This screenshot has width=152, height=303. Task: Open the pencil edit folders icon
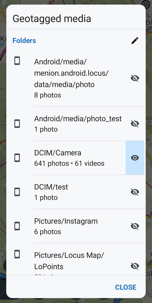tap(135, 40)
